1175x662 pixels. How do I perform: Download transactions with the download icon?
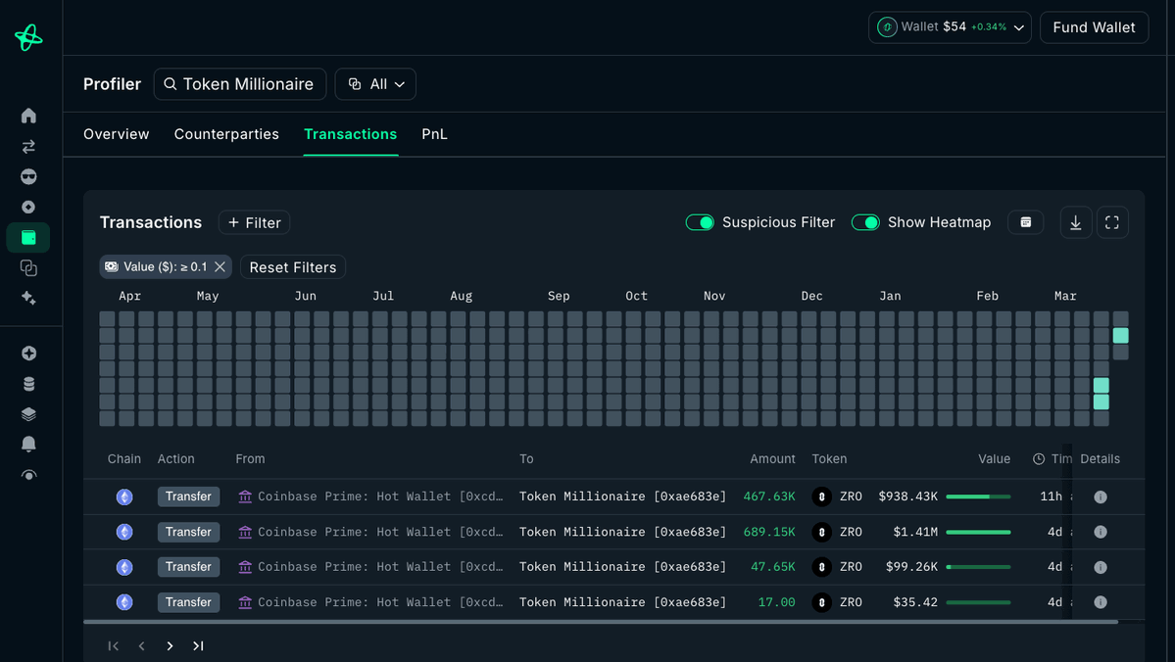click(1075, 222)
